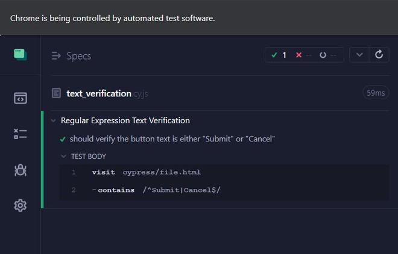398x254 pixels.
Task: Open the Specs list sidebar icon
Action: tap(21, 98)
